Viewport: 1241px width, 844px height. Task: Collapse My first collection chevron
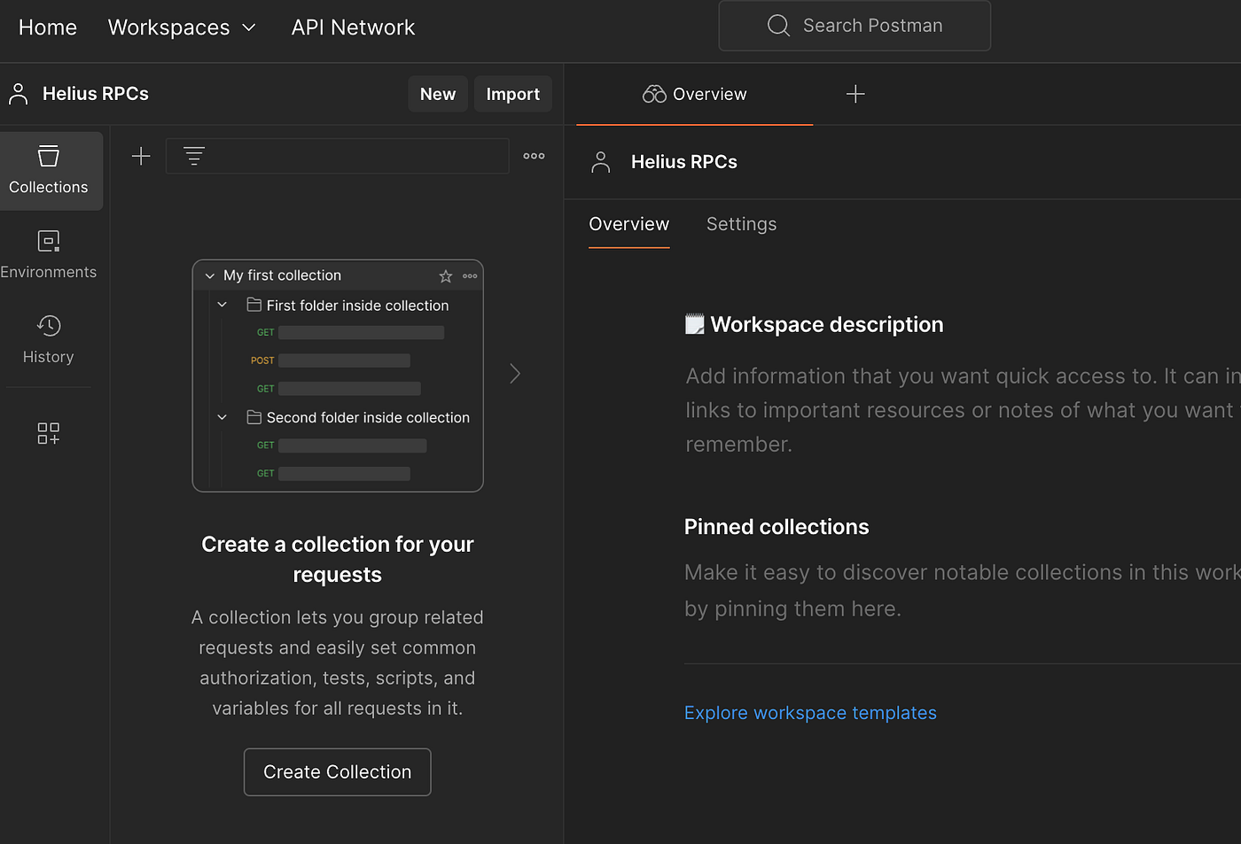tap(210, 276)
